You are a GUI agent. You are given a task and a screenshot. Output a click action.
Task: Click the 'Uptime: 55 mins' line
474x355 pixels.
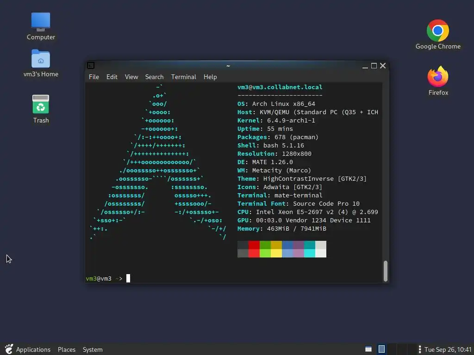click(x=265, y=129)
